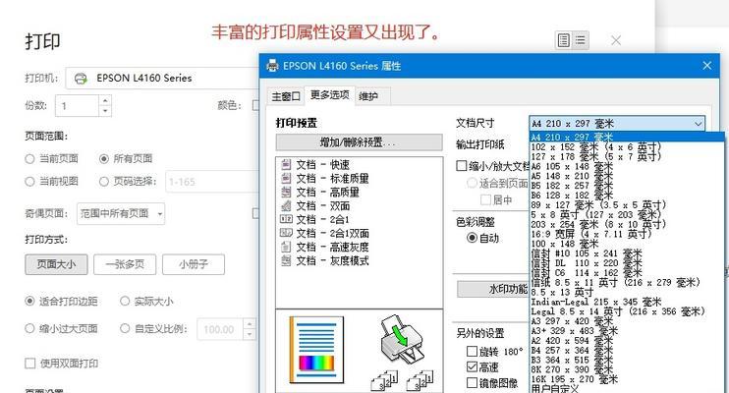Select the 文档 - 2合1 preset icon

287,219
